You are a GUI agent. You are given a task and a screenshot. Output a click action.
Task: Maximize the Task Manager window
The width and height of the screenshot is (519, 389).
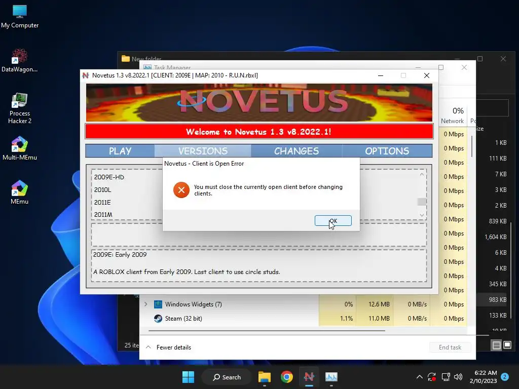point(441,67)
